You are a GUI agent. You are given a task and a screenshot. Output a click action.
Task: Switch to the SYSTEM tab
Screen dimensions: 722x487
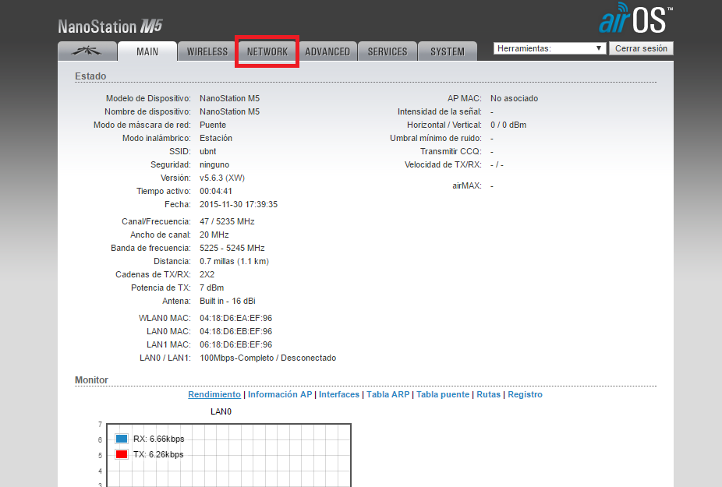[448, 51]
